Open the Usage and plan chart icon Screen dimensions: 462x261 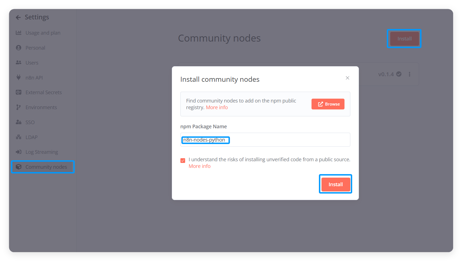pos(19,33)
